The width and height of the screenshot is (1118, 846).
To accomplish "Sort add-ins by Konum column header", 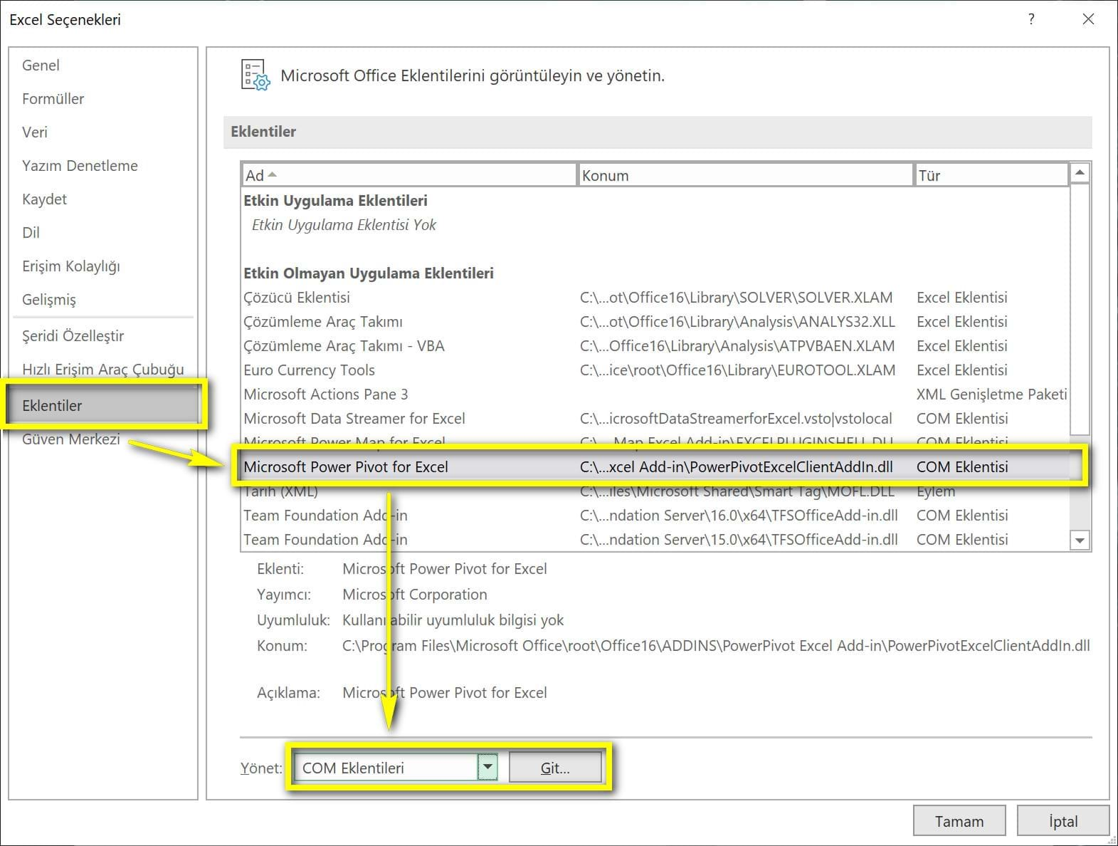I will coord(745,175).
